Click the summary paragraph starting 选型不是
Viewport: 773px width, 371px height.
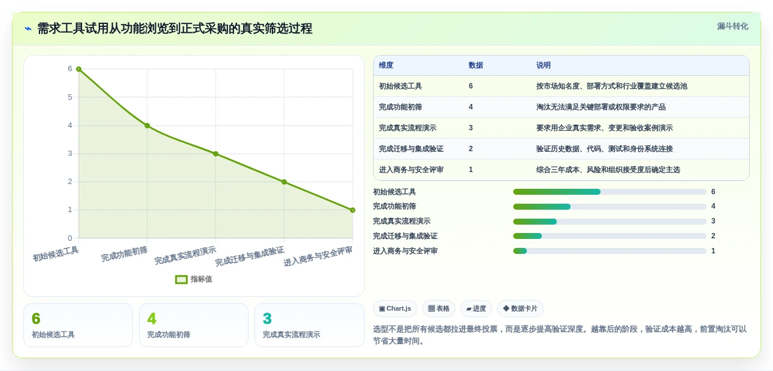click(560, 335)
